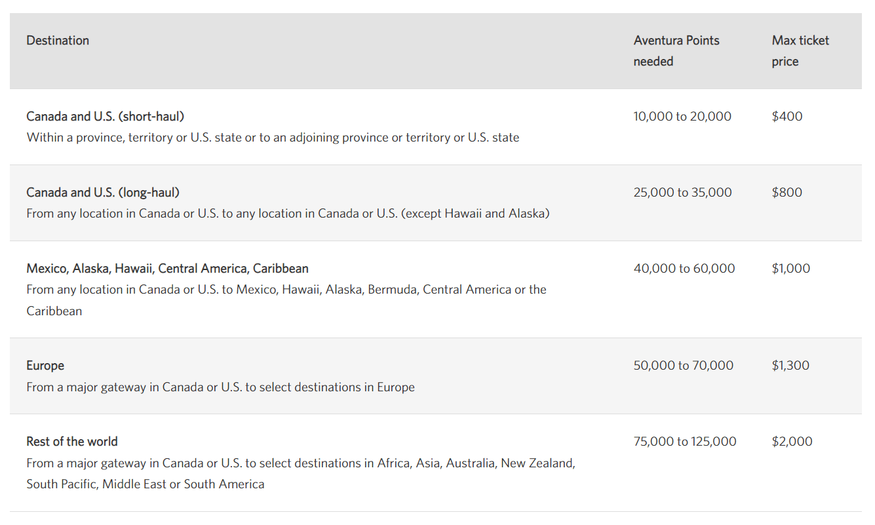Screen dimensions: 875x525
Task: Click the 75,000 to 125,000 points value
Action: [684, 442]
